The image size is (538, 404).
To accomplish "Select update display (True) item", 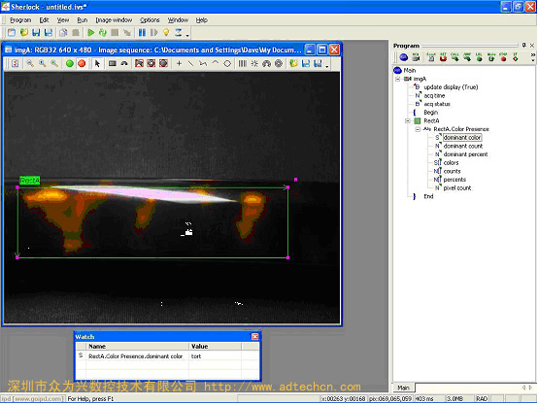I will (x=451, y=87).
